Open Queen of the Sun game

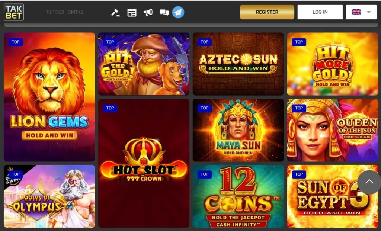click(333, 130)
